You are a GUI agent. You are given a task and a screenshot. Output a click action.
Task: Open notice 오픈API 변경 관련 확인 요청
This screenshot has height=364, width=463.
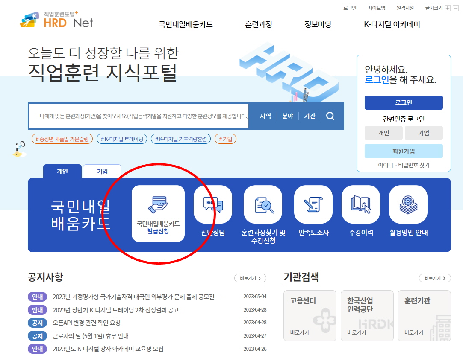click(86, 323)
